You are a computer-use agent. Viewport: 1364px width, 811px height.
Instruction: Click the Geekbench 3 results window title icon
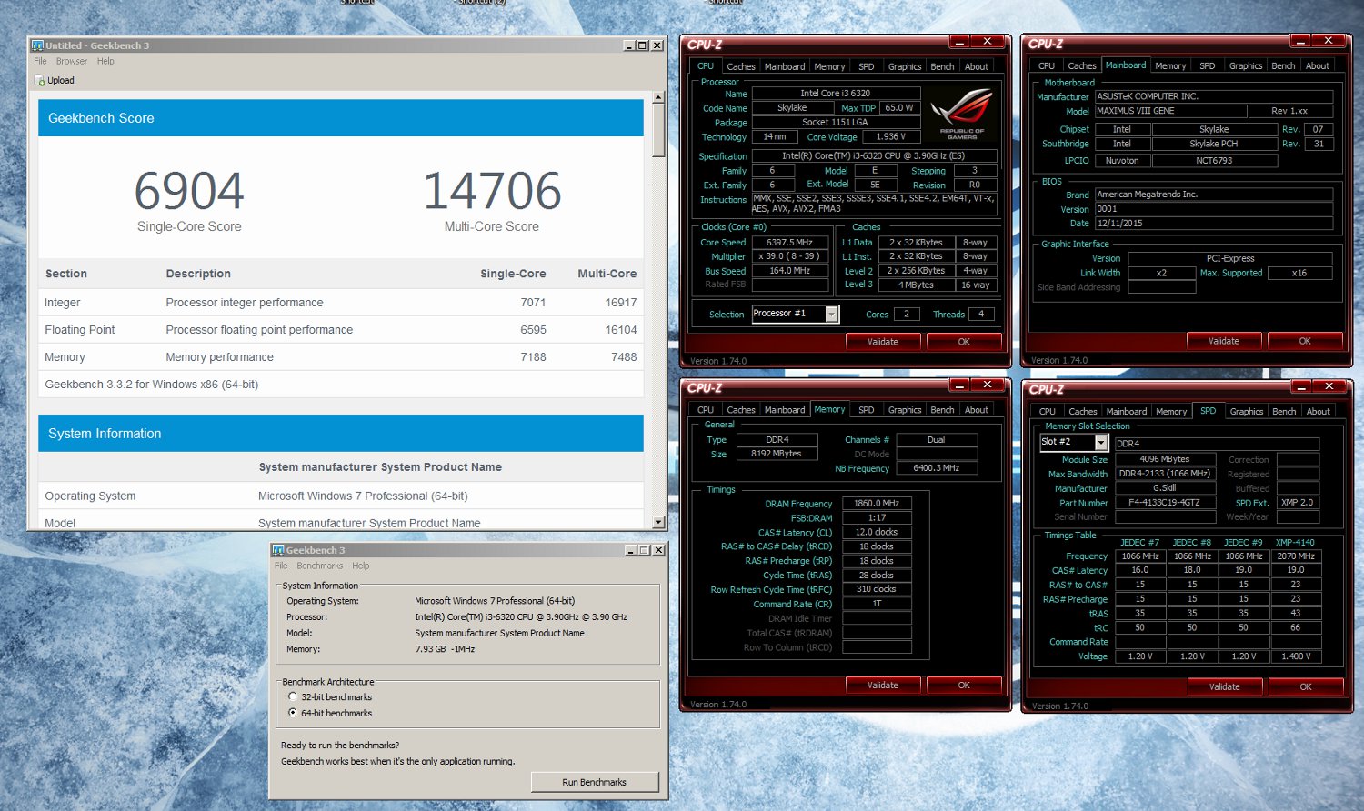(x=37, y=45)
